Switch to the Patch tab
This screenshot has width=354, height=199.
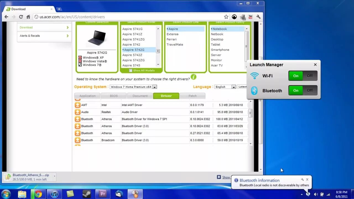(x=192, y=96)
